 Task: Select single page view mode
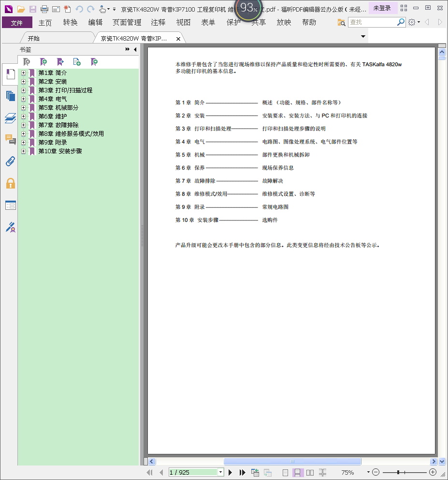285,472
